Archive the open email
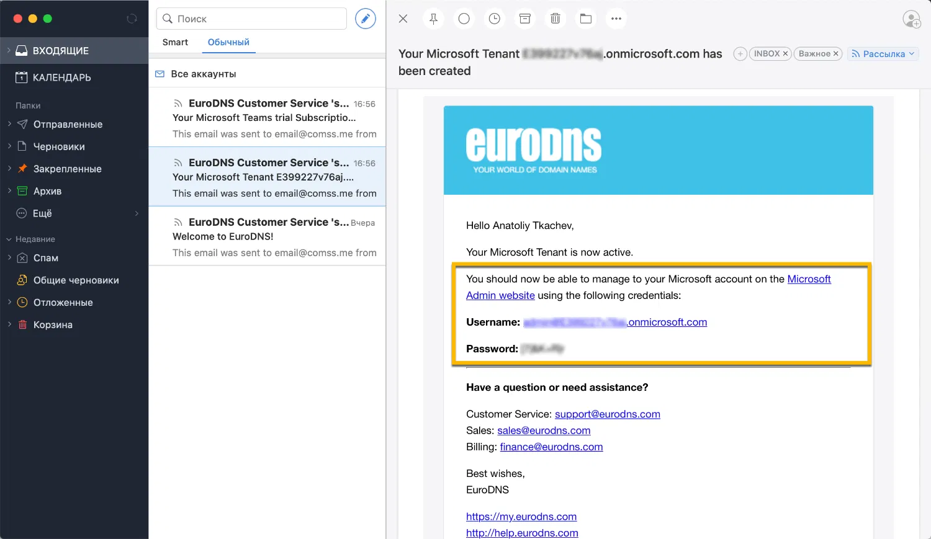Image resolution: width=931 pixels, height=539 pixels. pos(524,19)
